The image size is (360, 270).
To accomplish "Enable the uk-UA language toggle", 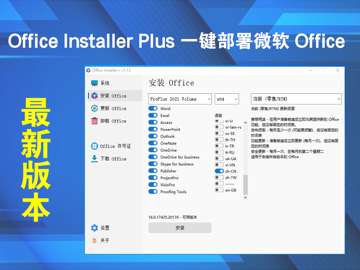I will click(x=219, y=159).
